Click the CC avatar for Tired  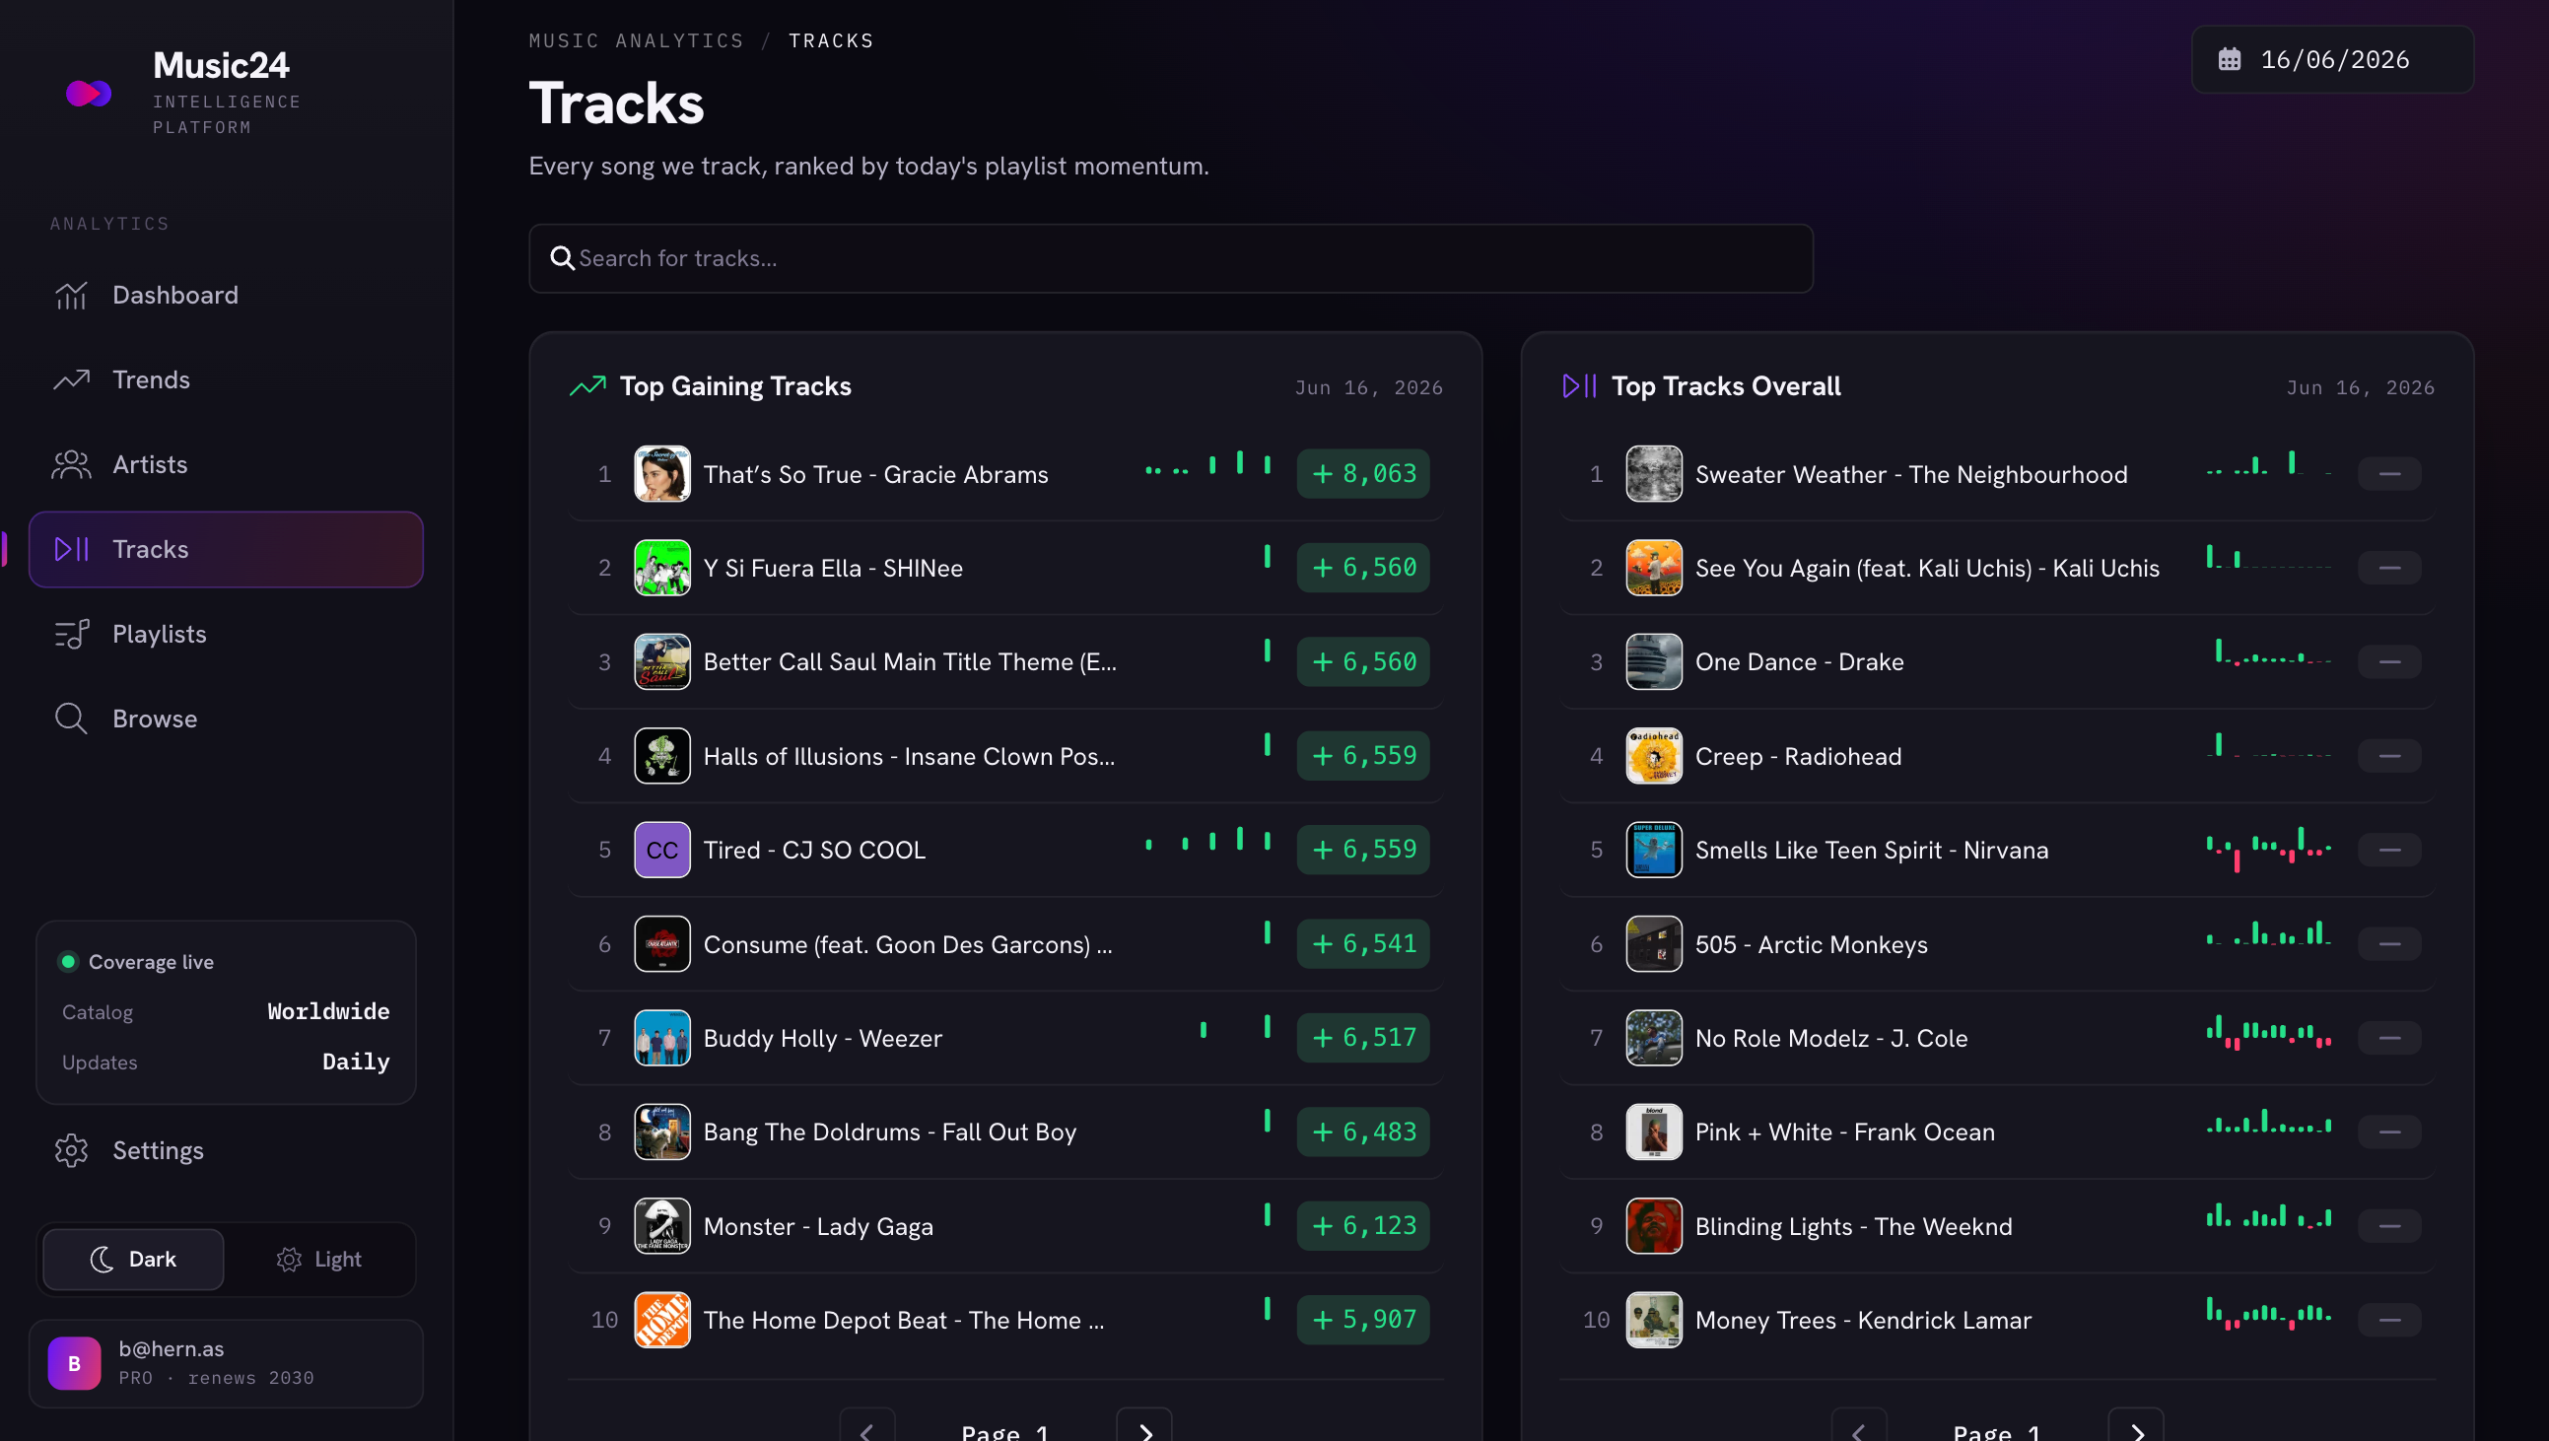coord(662,851)
